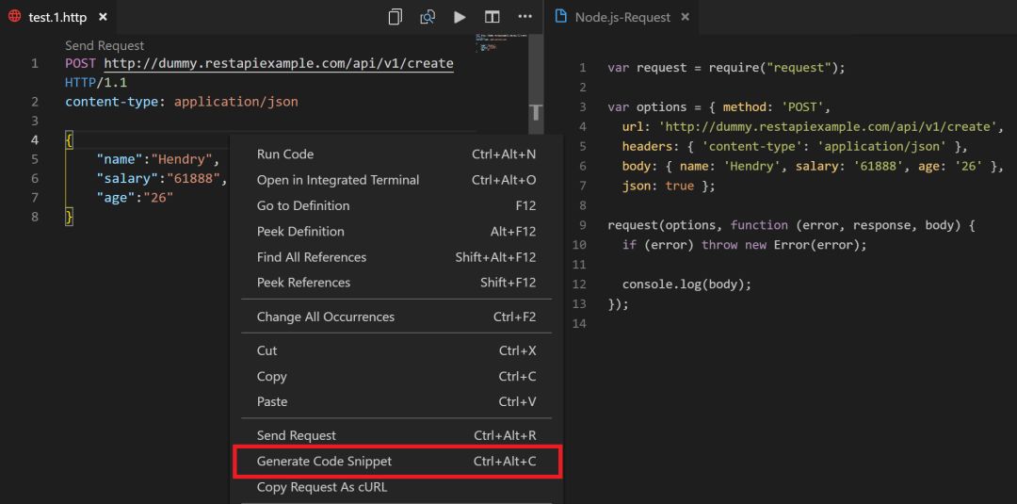1017x504 pixels.
Task: Click 'var request = require("request");' line
Action: pos(726,68)
